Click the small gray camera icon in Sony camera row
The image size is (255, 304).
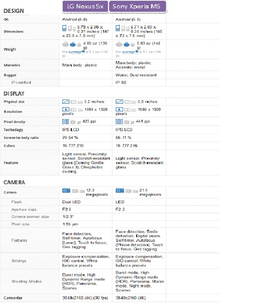(x=136, y=191)
